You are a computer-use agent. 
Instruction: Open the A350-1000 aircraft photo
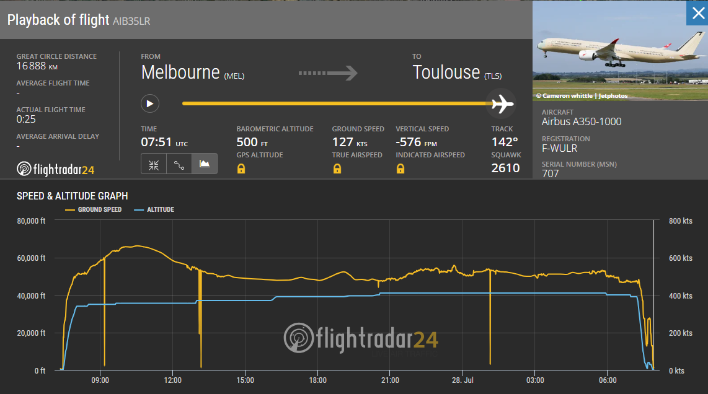pyautogui.click(x=621, y=51)
